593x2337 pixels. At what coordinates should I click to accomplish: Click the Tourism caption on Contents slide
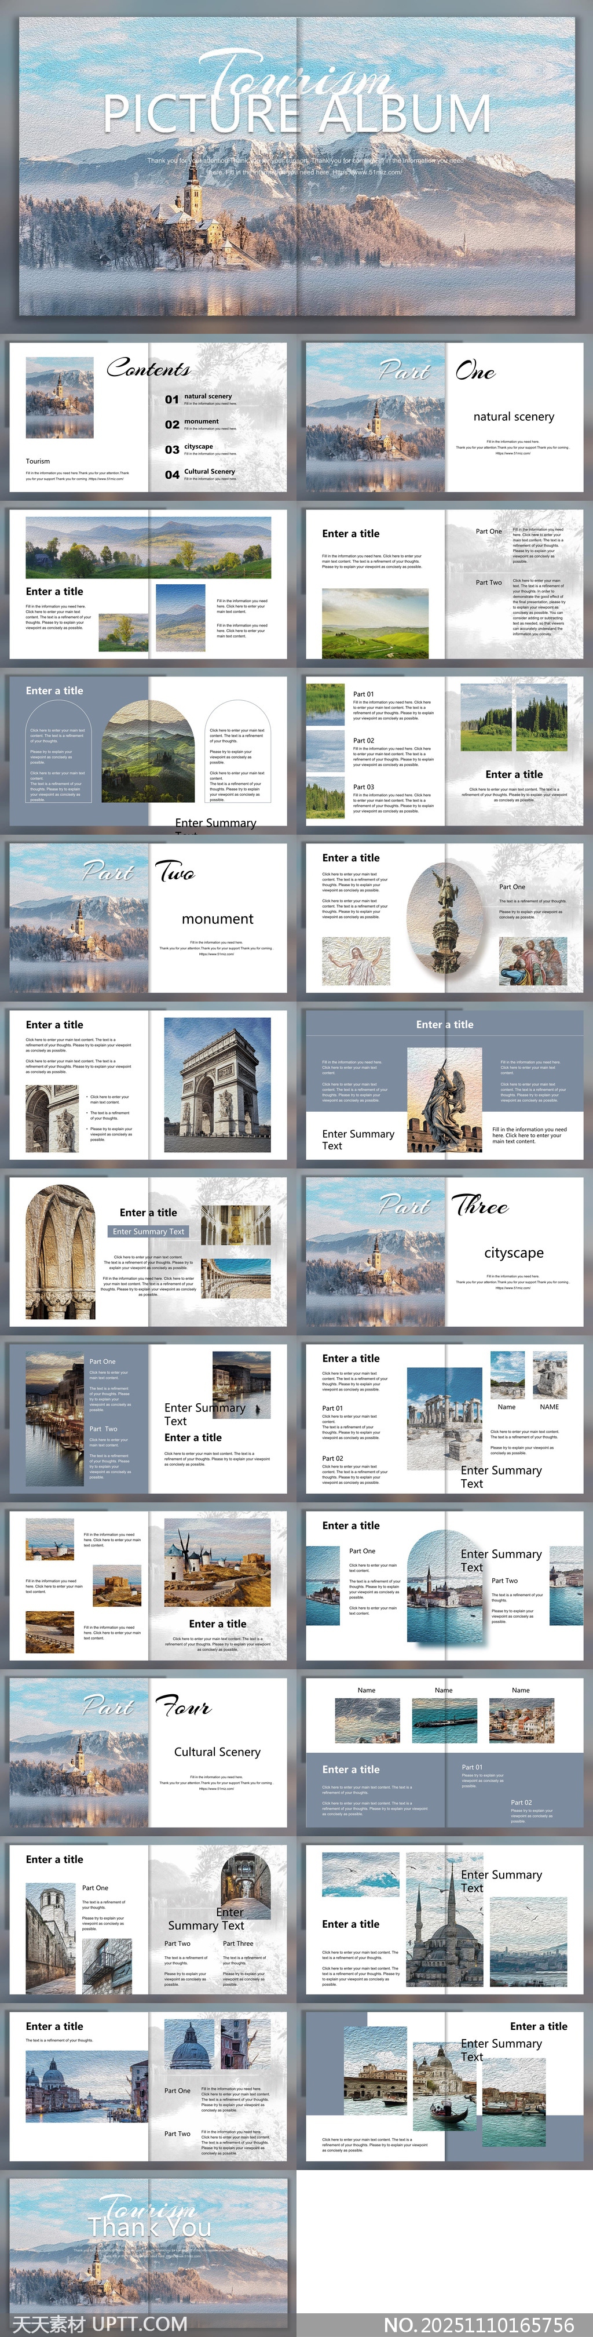click(38, 461)
